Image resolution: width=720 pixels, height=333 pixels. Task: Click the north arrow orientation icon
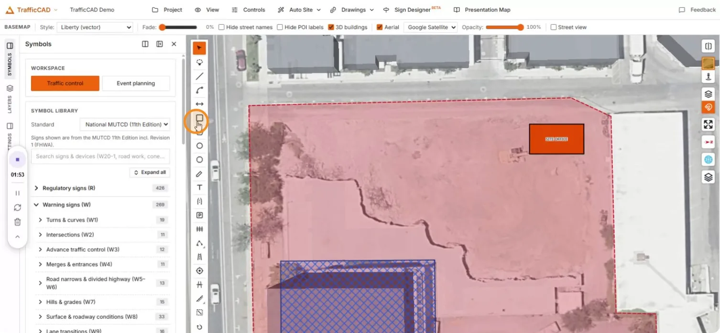click(708, 142)
